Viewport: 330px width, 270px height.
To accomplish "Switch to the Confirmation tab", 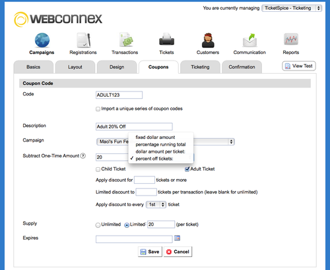I will tap(242, 67).
